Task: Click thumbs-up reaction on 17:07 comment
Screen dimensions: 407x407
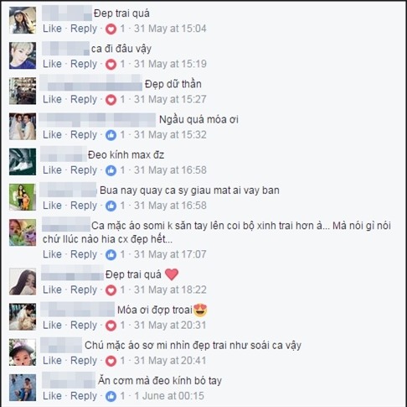Action: pyautogui.click(x=111, y=254)
